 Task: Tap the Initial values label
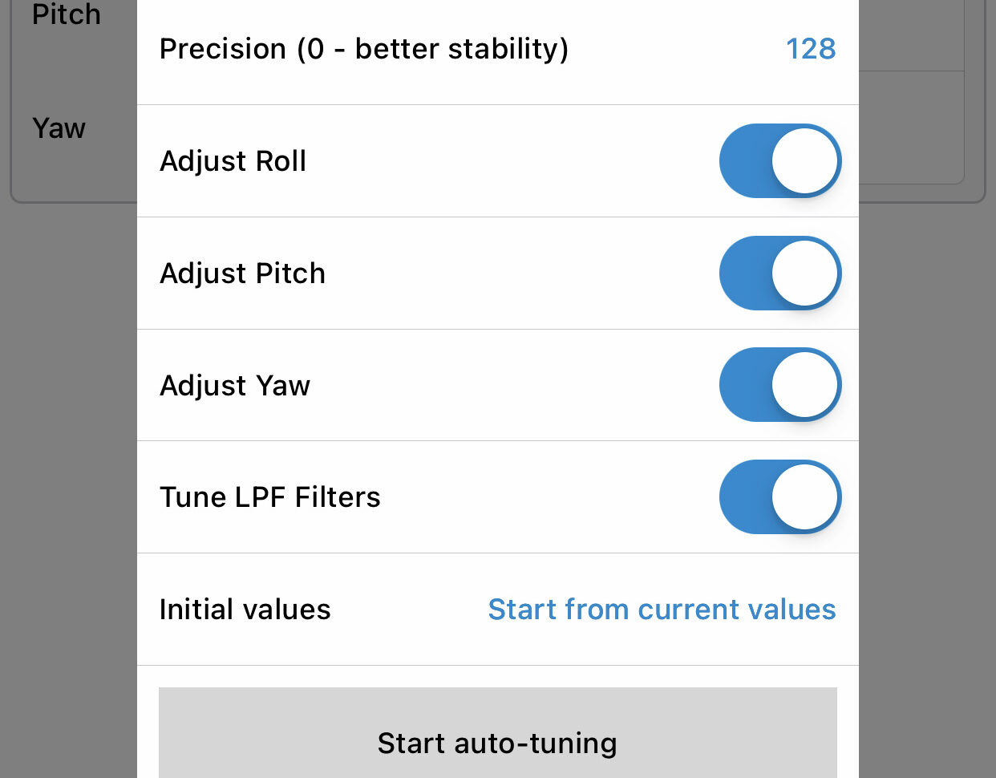coord(245,610)
